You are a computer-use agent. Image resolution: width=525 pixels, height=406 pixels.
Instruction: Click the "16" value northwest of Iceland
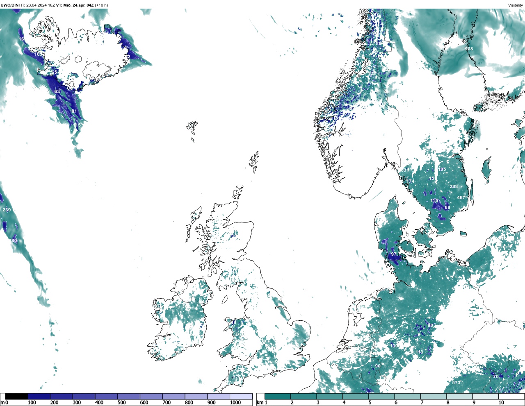[x=21, y=39]
